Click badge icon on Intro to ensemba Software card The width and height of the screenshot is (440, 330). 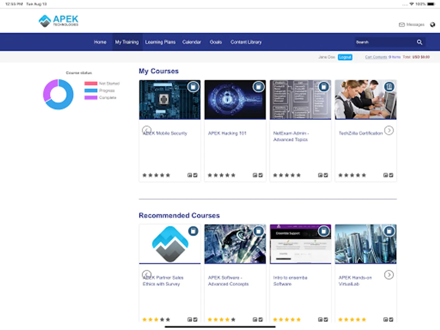[x=323, y=231]
